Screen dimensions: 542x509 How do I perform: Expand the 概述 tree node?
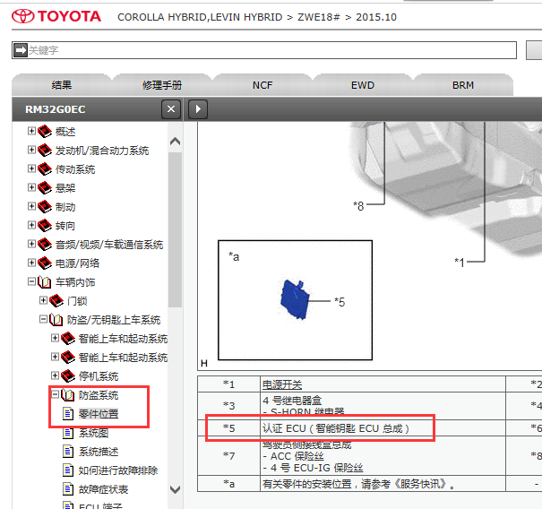pyautogui.click(x=31, y=131)
